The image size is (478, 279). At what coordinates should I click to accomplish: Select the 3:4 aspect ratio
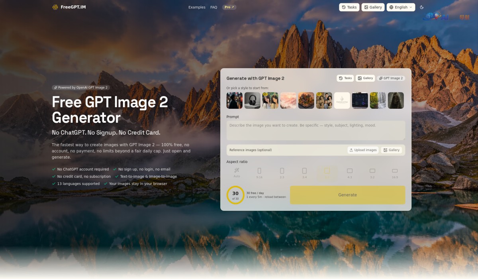point(304,173)
